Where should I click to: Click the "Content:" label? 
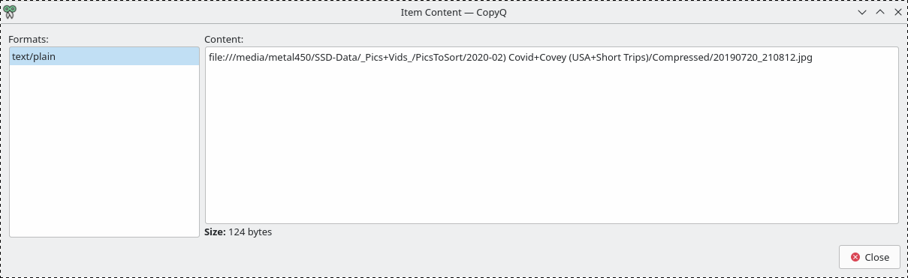224,39
